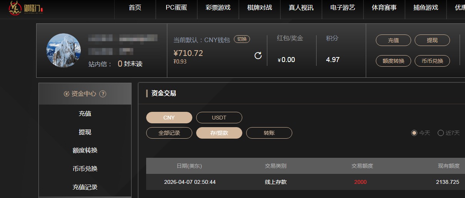This screenshot has width=465, height=198.
Task: Click the question mark help icon beside 资金中心
Action: 103,94
